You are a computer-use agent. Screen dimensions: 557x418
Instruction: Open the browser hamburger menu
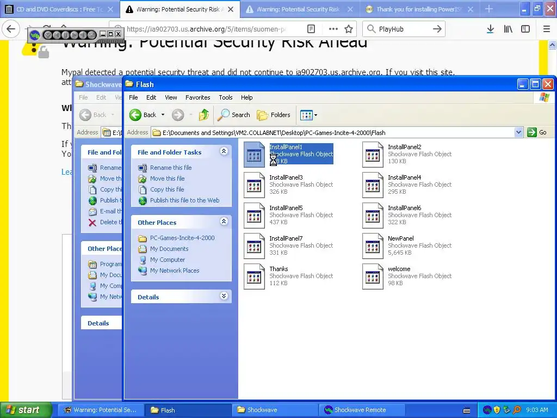click(x=547, y=29)
